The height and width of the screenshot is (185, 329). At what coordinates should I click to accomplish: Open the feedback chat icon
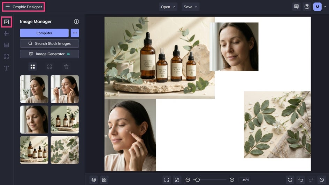point(297,7)
